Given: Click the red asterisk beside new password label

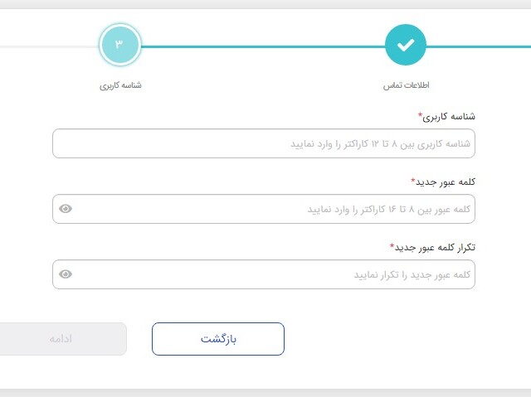Looking at the screenshot, I should pos(413,179).
